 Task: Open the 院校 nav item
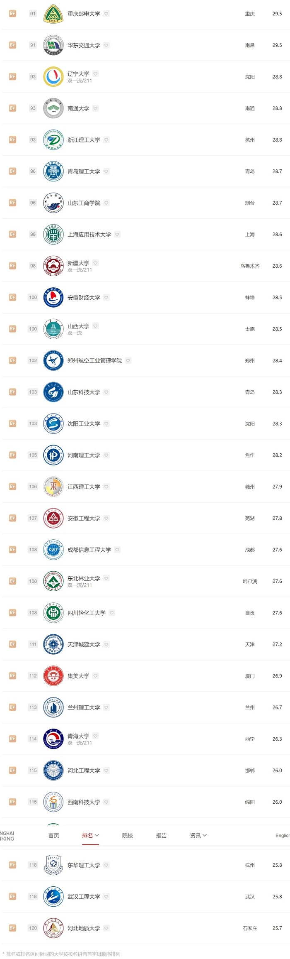coord(128,835)
